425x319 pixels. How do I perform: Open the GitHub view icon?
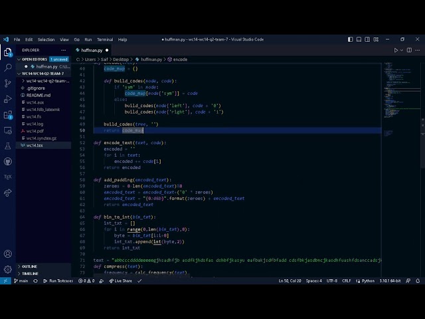pos(8,161)
